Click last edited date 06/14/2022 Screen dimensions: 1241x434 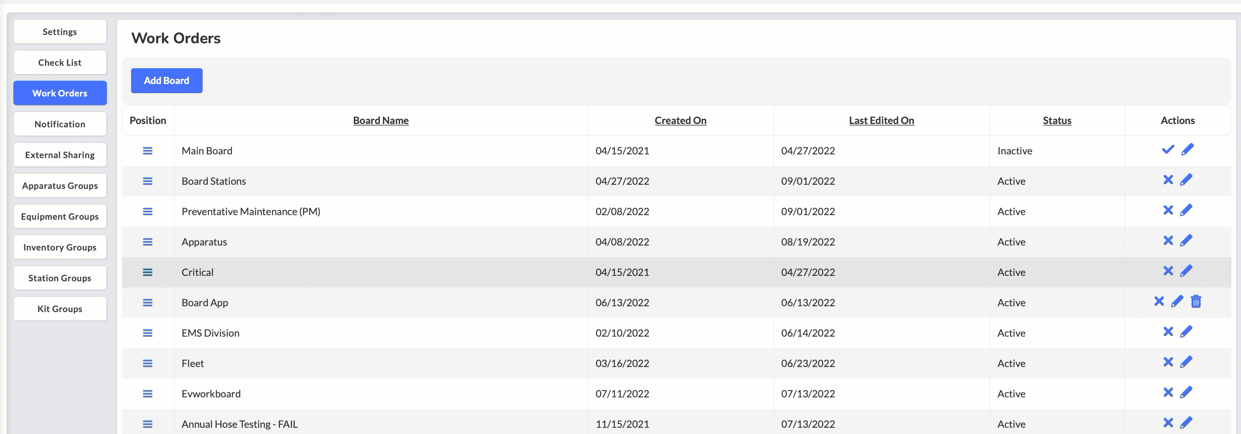[808, 333]
